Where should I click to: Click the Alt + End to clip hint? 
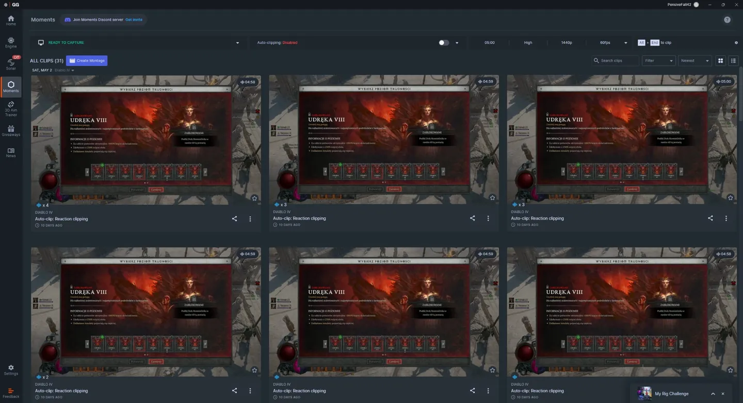pos(655,43)
